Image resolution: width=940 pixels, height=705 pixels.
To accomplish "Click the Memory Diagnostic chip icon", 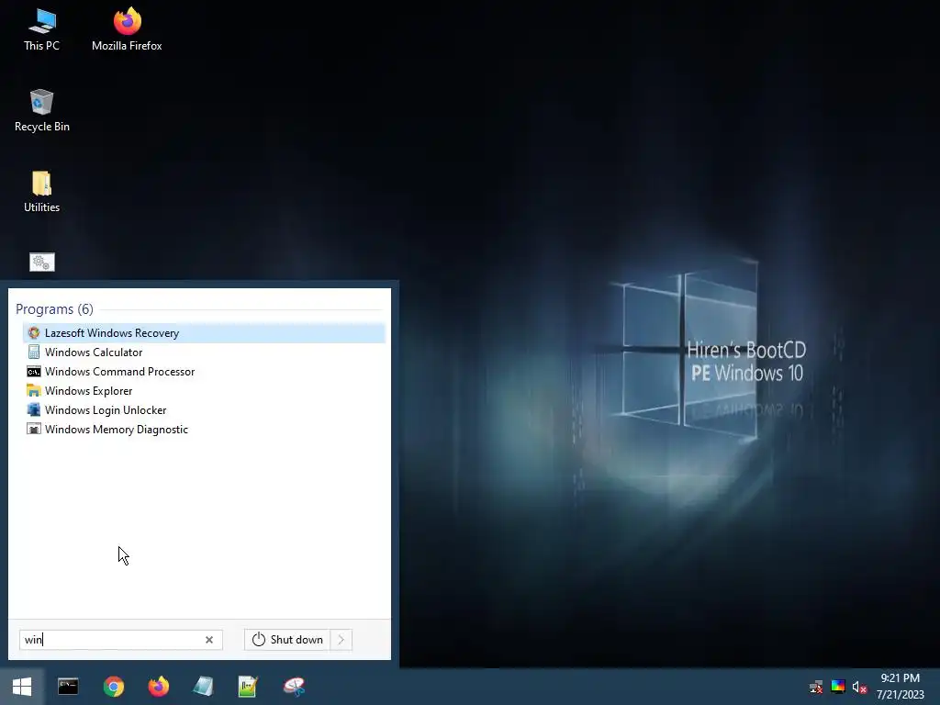I will [x=34, y=430].
